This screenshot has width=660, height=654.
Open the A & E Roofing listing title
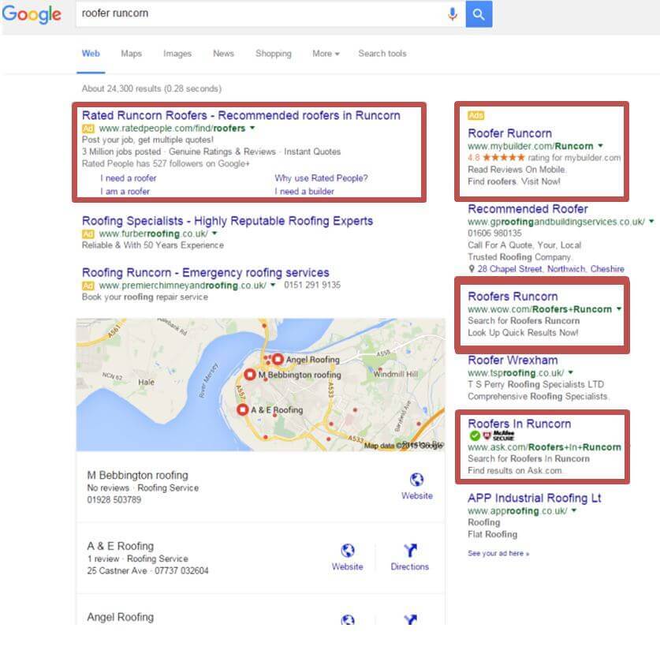pos(120,546)
